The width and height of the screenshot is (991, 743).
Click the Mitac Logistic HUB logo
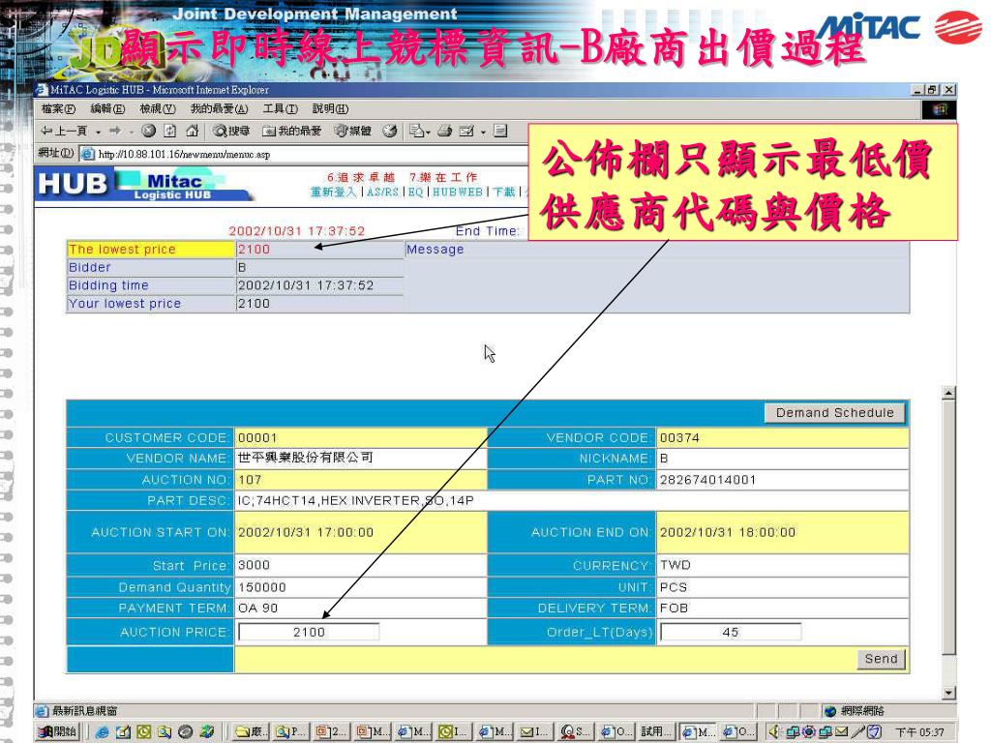pos(145,184)
